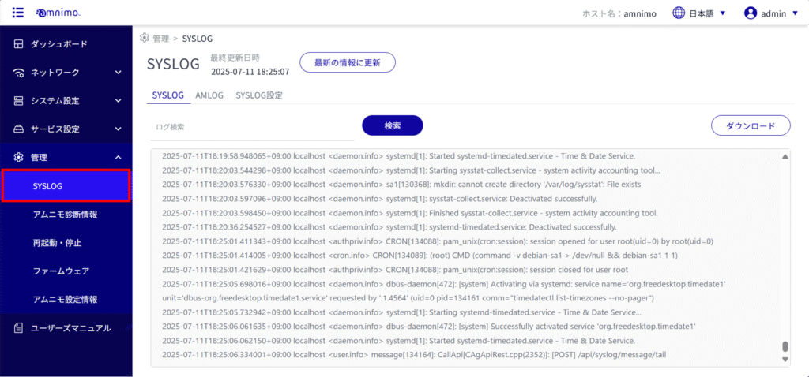Open the admin account dropdown arrow
Screen dimensions: 809x377
pyautogui.click(x=793, y=13)
